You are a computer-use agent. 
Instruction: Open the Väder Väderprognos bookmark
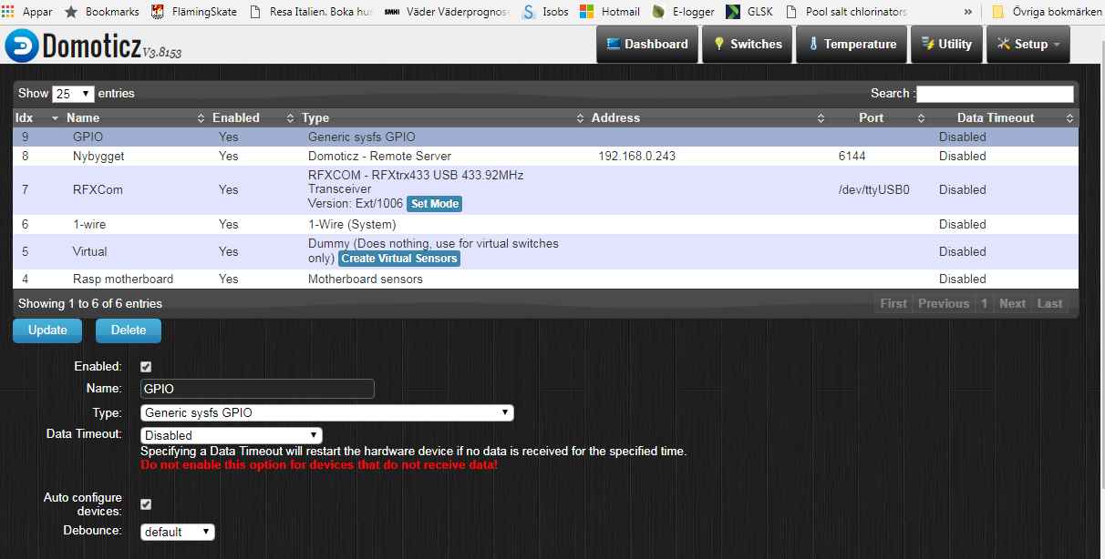pos(446,13)
